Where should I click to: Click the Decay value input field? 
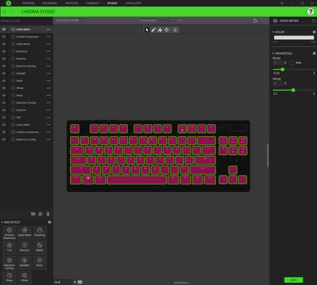tap(278, 84)
